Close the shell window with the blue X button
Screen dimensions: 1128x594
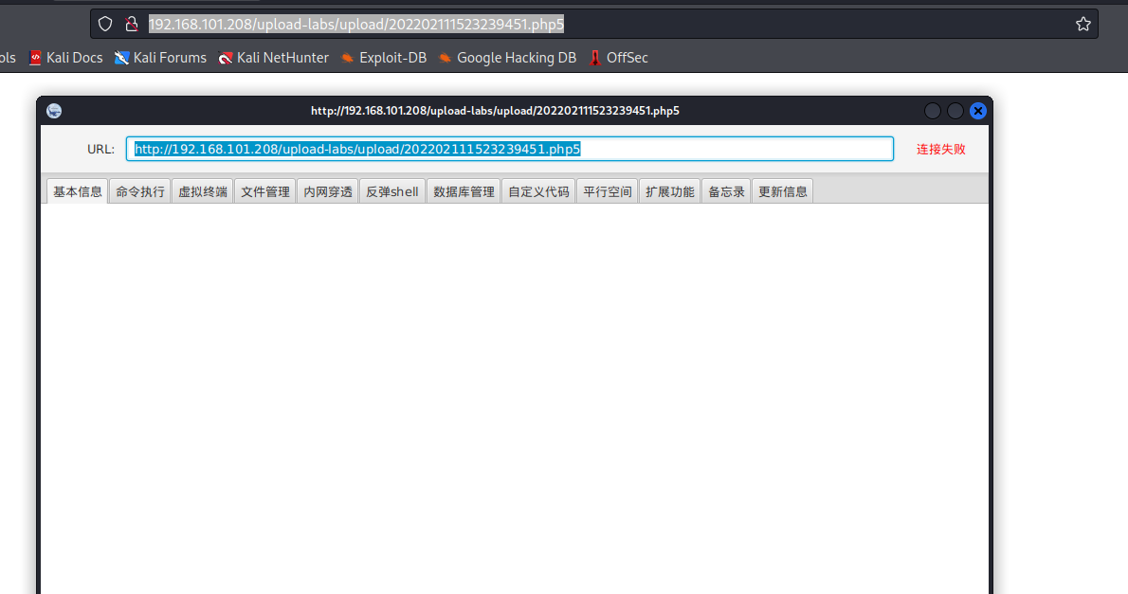pos(977,111)
